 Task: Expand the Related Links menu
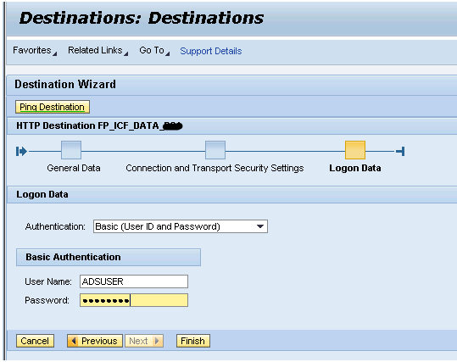(98, 50)
